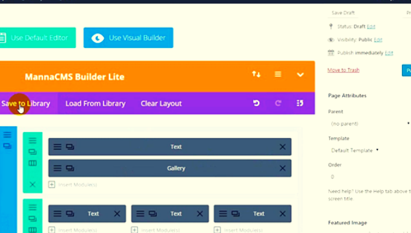Duplicate the middle column Text module

click(x=153, y=214)
